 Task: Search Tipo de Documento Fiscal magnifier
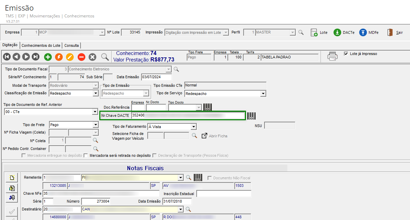(x=176, y=69)
